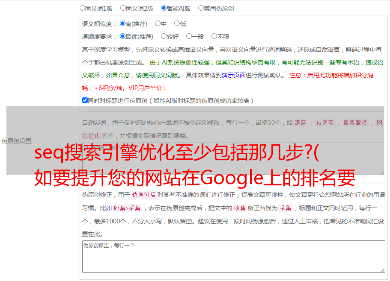This screenshot has width=390, height=281.
Task: Set 语义相似度 to 低
Action: (177, 23)
